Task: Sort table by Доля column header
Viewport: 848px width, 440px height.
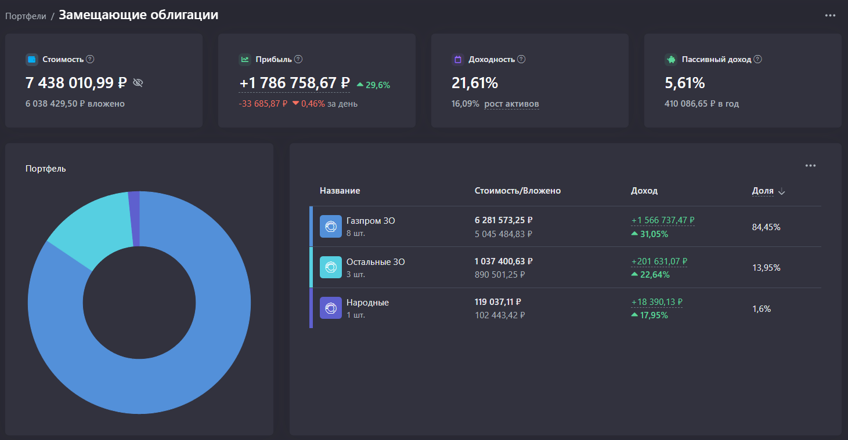Action: pos(763,191)
